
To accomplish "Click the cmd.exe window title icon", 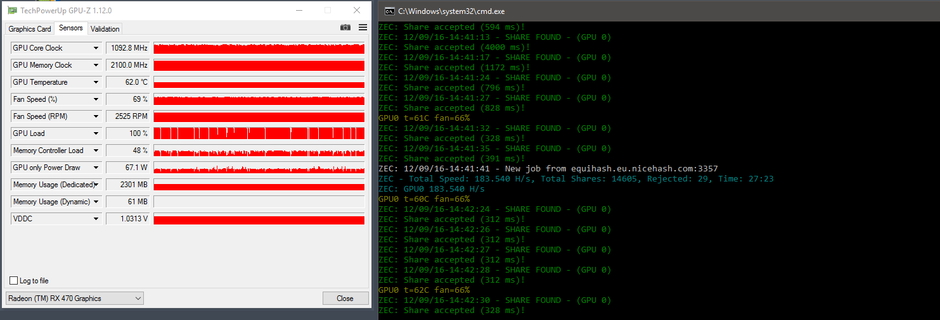I will pyautogui.click(x=389, y=11).
